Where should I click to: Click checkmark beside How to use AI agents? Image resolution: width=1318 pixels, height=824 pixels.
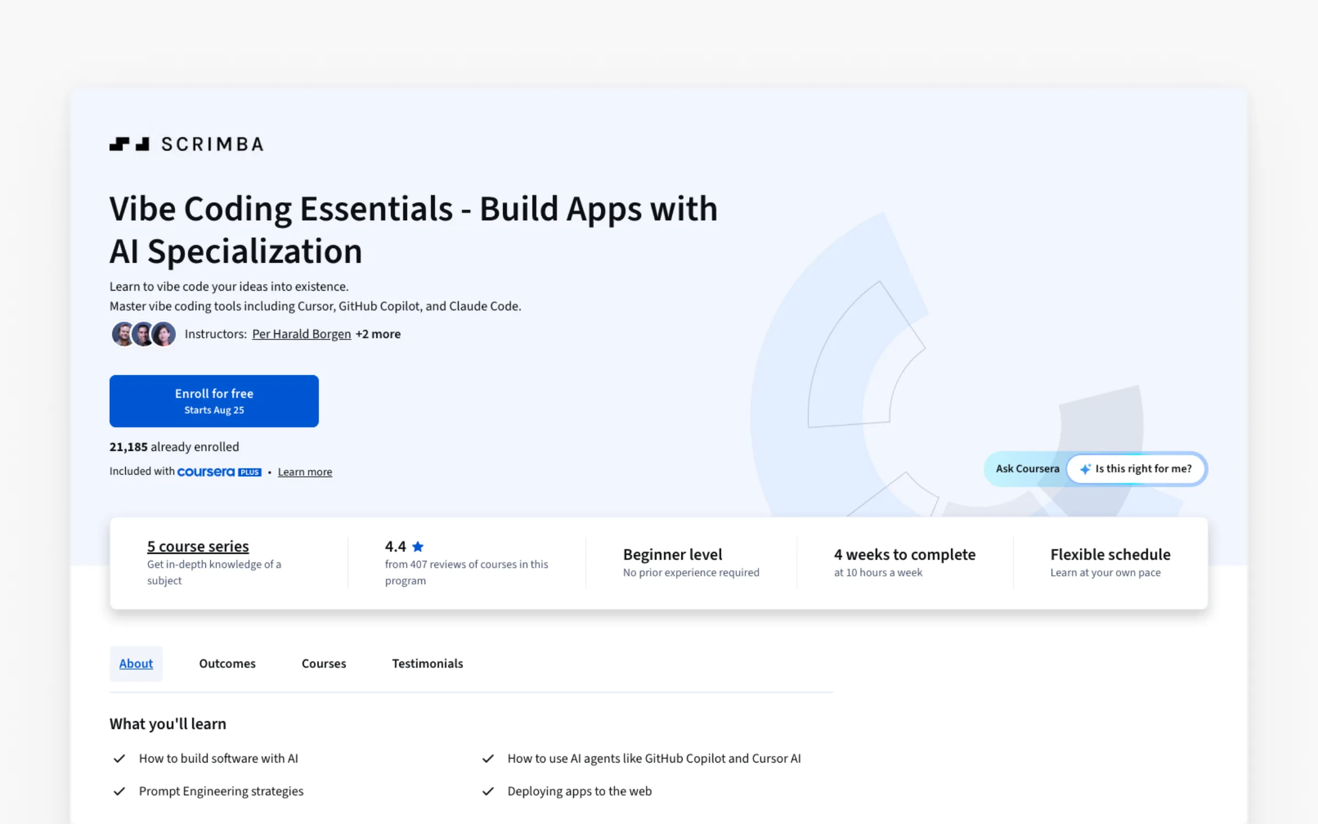[488, 759]
